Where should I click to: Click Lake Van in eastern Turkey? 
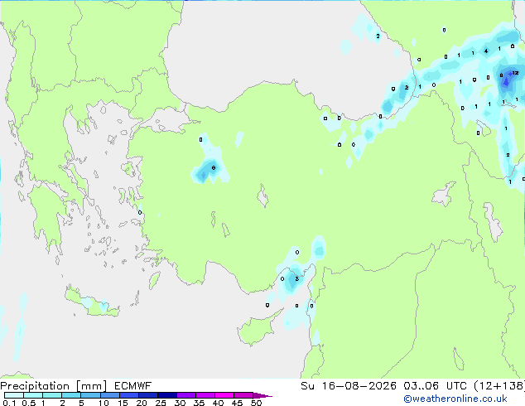[x=443, y=194]
